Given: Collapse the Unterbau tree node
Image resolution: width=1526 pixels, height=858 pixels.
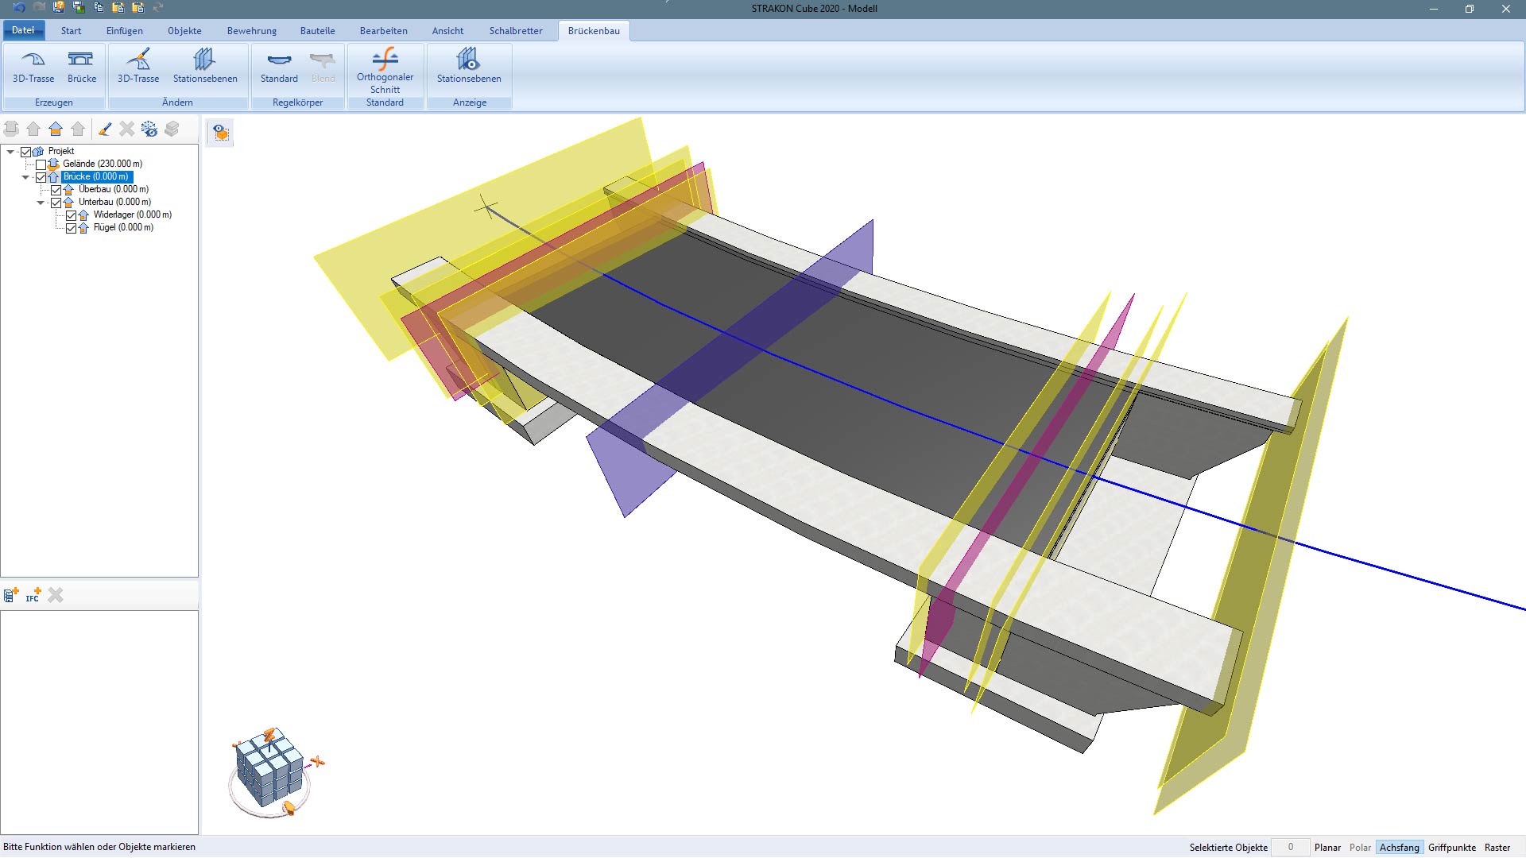Looking at the screenshot, I should point(41,202).
